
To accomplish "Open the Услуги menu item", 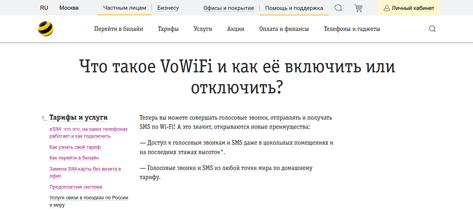I will pos(203,29).
